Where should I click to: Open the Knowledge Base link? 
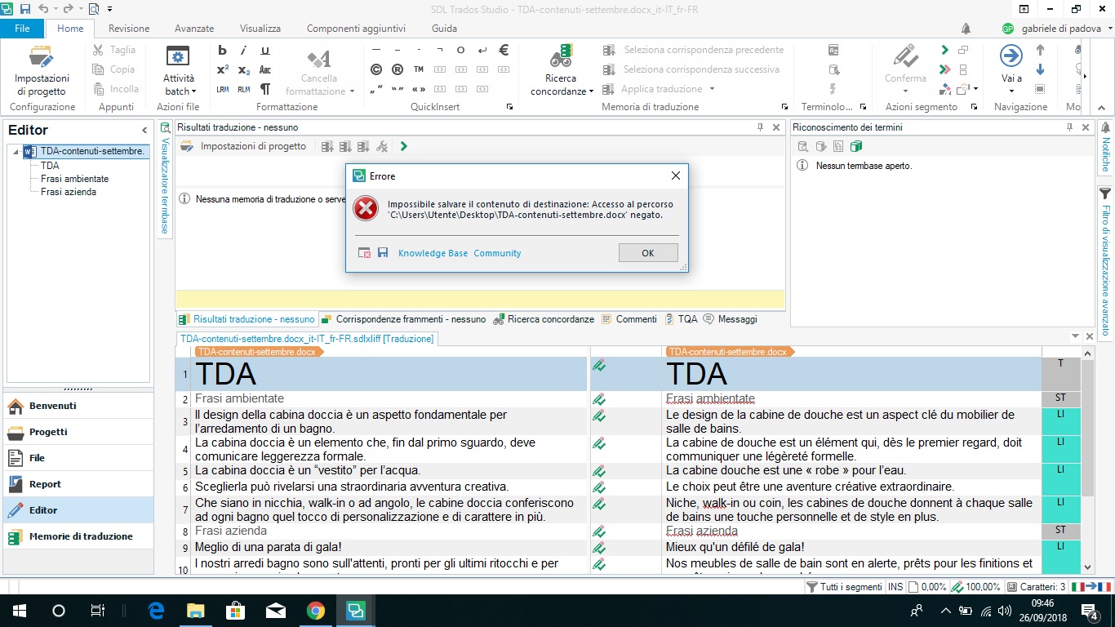(433, 253)
